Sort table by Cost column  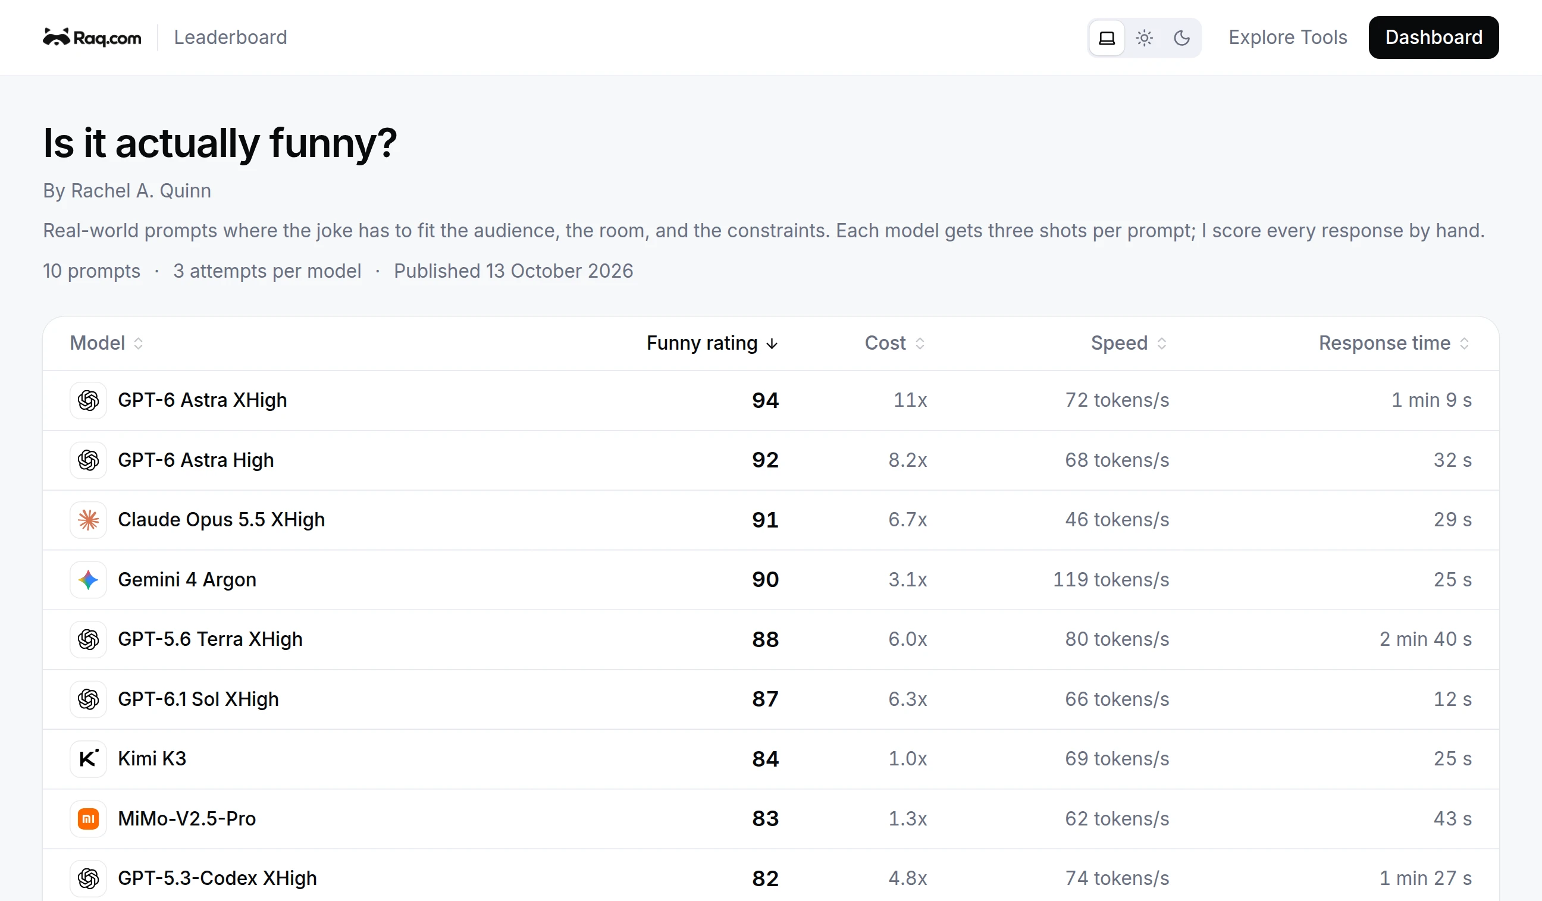coord(895,343)
